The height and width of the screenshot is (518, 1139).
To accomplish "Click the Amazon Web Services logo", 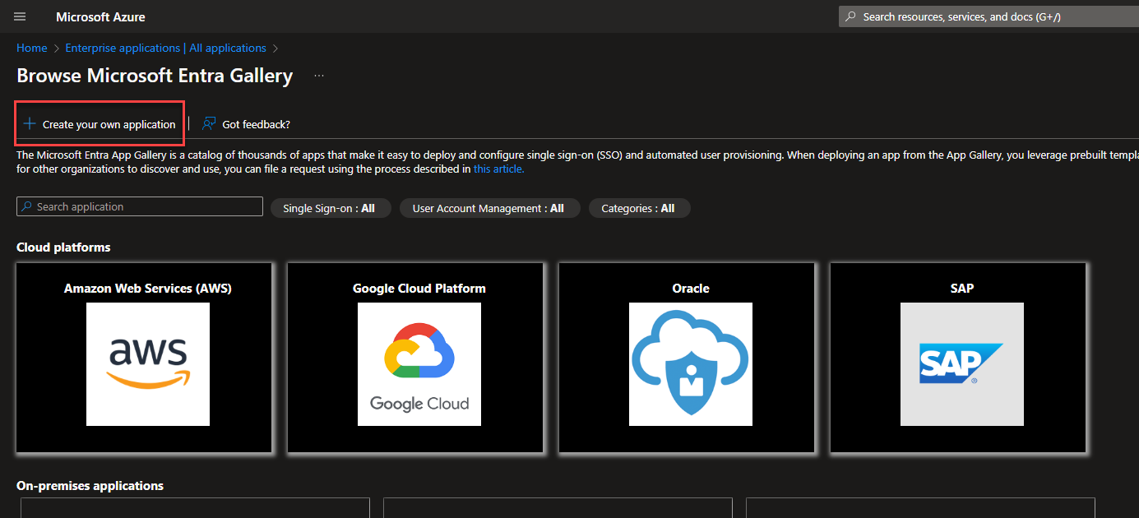I will click(x=148, y=364).
